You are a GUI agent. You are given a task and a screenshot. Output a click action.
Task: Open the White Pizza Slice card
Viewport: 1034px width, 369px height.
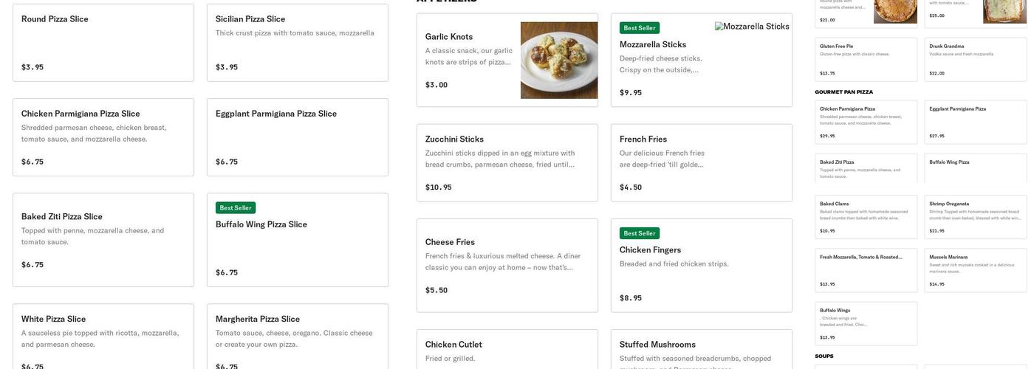pos(103,336)
